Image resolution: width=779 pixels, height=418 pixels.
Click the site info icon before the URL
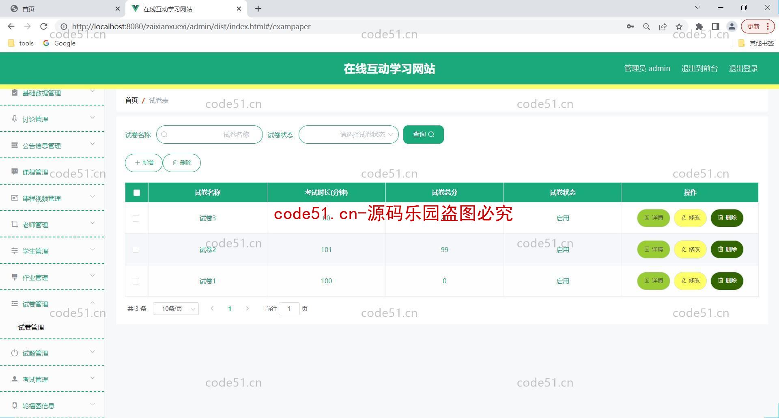point(64,26)
